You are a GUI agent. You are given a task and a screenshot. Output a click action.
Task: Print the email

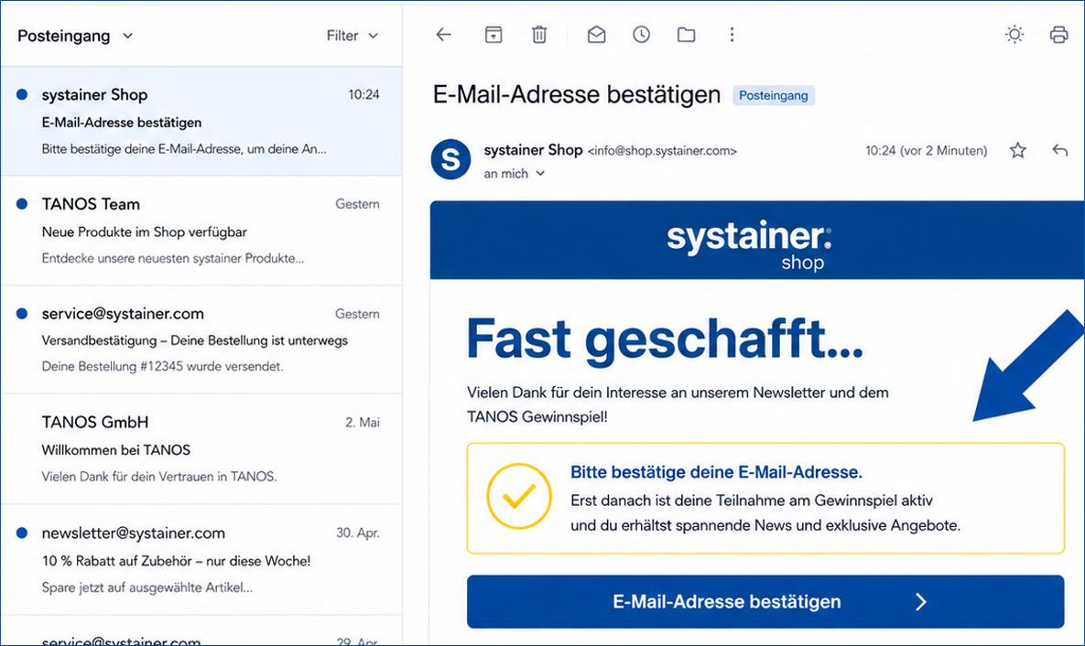click(1058, 35)
